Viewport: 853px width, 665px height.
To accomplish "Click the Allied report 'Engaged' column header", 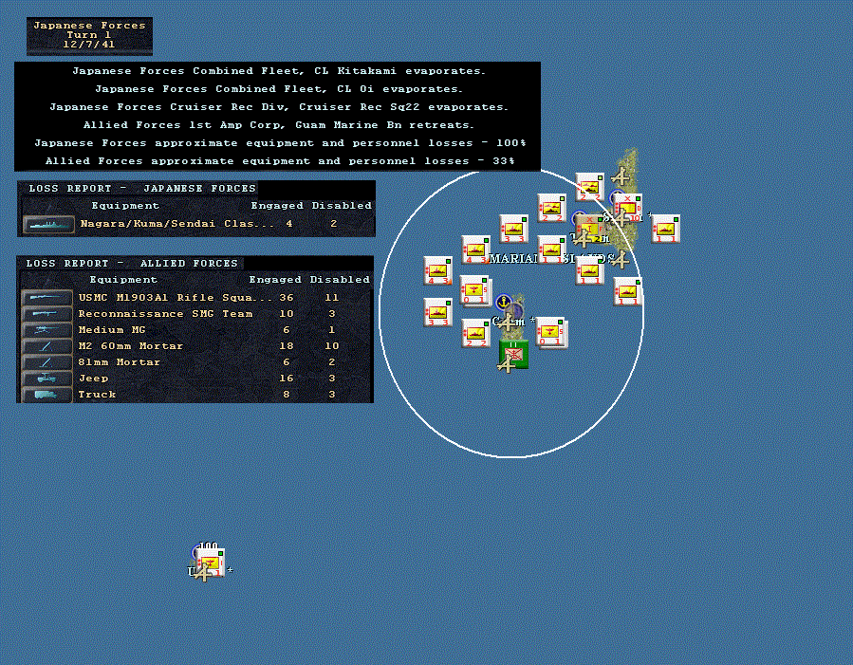I will pyautogui.click(x=276, y=280).
